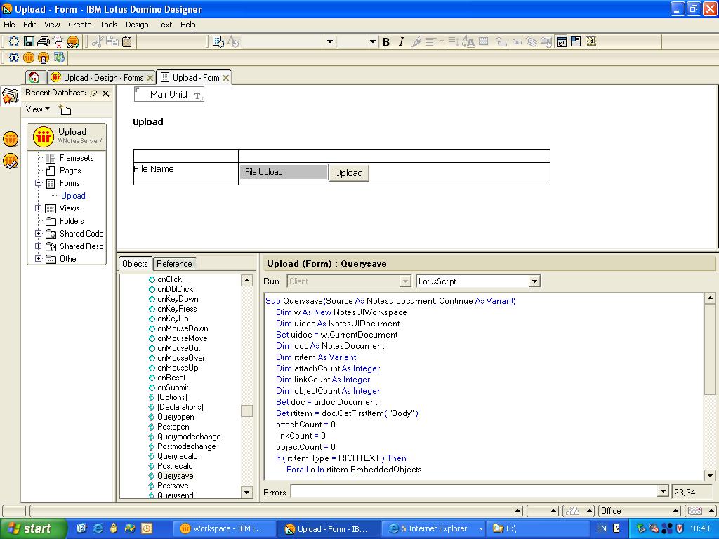Click the code editor scroll-down arrow

pyautogui.click(x=709, y=475)
